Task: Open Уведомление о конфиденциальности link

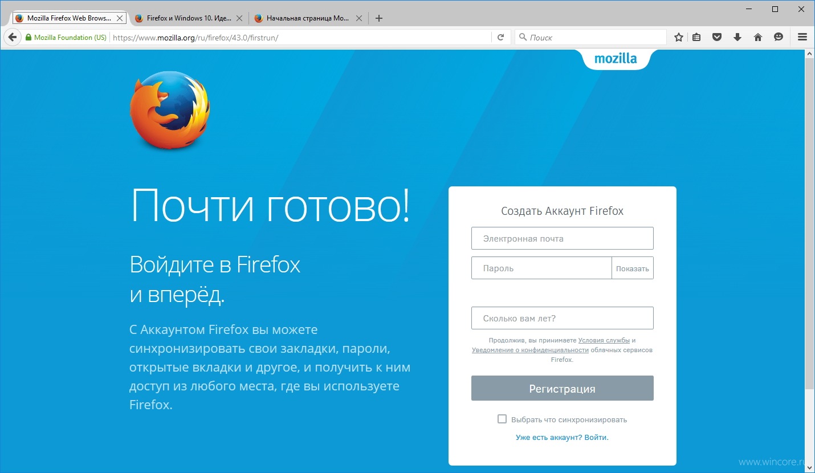Action: point(530,350)
